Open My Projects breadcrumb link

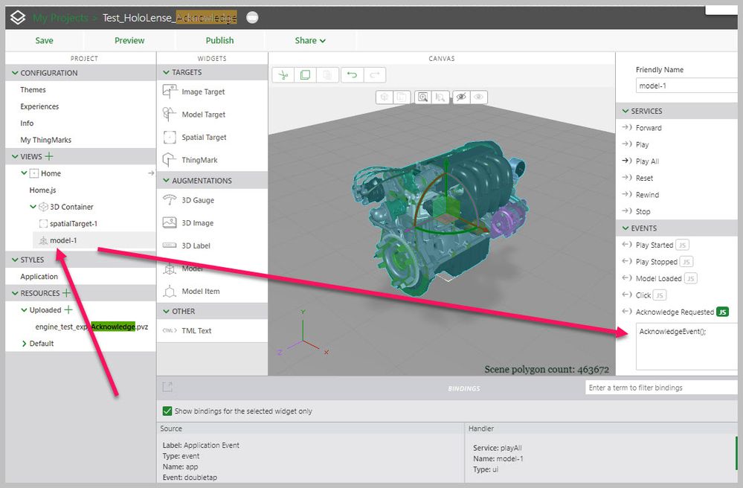(59, 18)
